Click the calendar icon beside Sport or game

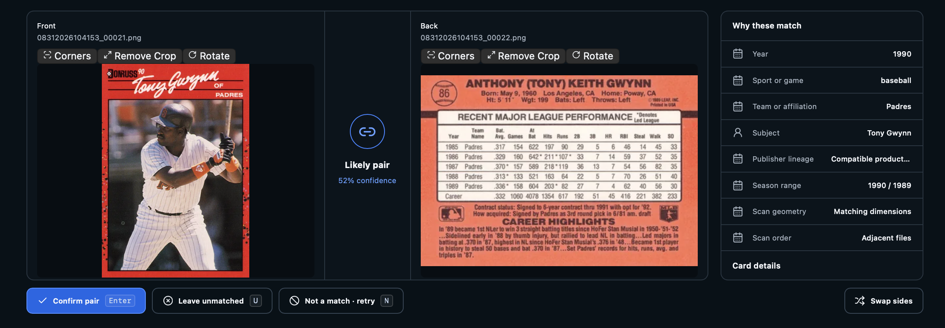click(x=738, y=80)
